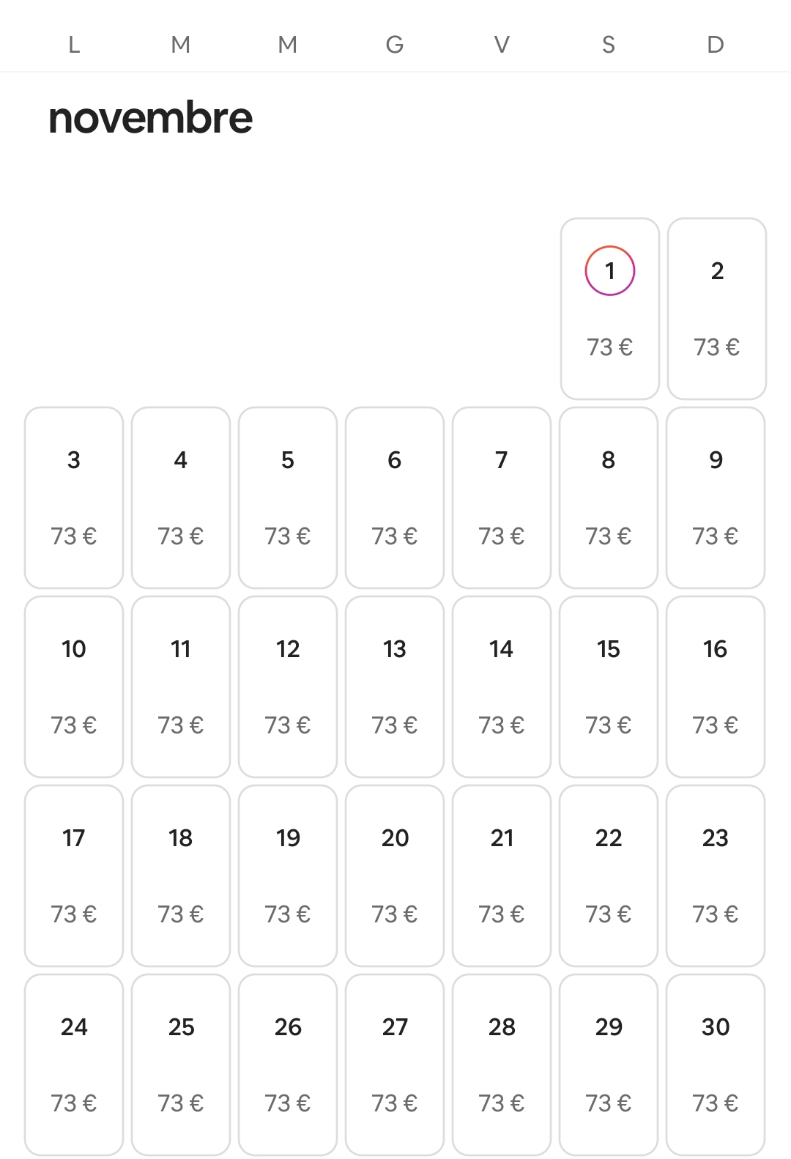This screenshot has height=1159, width=791.
Task: Pick date 27 in novembre
Action: pyautogui.click(x=395, y=1064)
